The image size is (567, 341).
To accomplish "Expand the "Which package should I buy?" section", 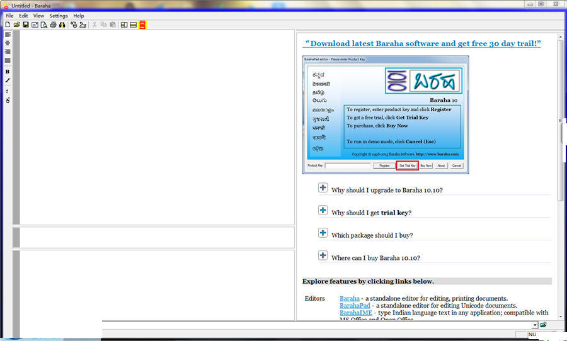I will point(323,233).
